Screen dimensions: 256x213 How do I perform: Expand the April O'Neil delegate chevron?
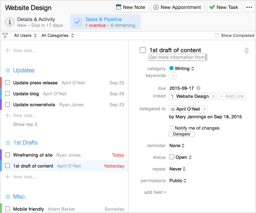(x=204, y=109)
